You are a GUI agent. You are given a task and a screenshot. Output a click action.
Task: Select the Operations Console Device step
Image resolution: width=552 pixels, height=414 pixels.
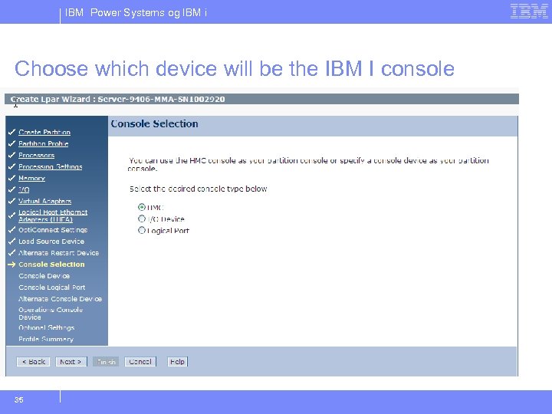tap(51, 314)
